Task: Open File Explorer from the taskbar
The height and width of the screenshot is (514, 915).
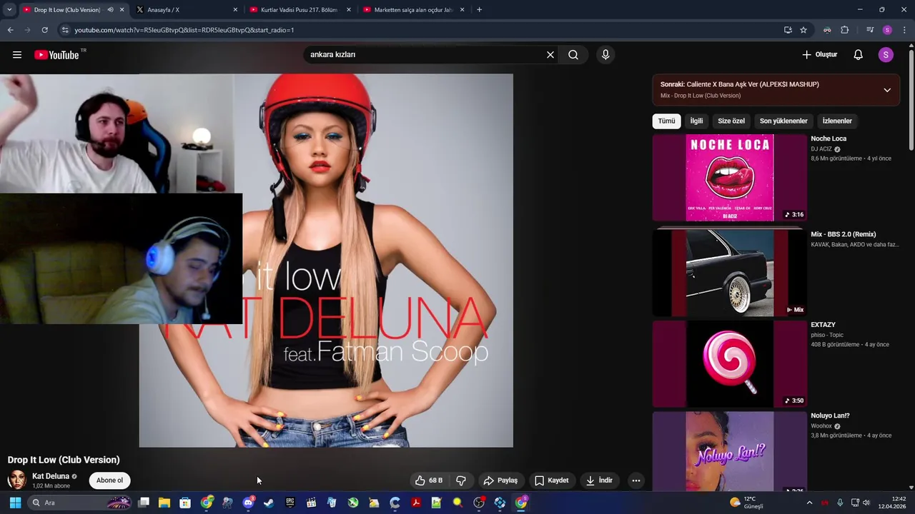Action: pos(164,503)
